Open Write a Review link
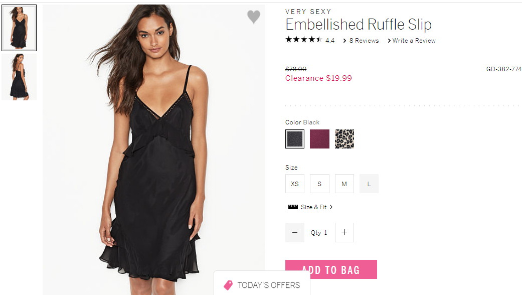The width and height of the screenshot is (522, 295). click(414, 40)
